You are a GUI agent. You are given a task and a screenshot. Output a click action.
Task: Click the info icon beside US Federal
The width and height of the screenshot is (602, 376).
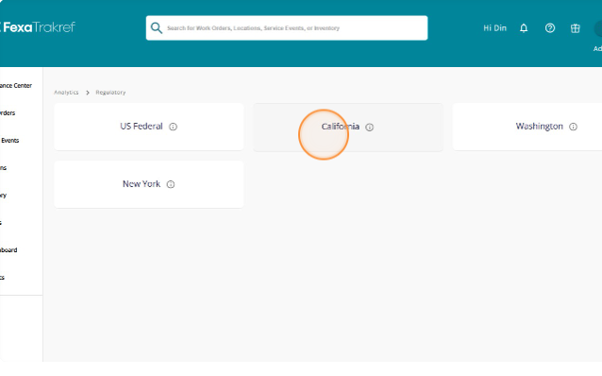[174, 127]
